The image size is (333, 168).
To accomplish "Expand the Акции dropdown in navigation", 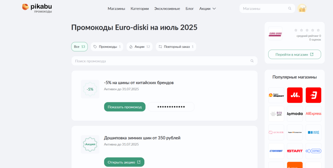I will 207,9.
